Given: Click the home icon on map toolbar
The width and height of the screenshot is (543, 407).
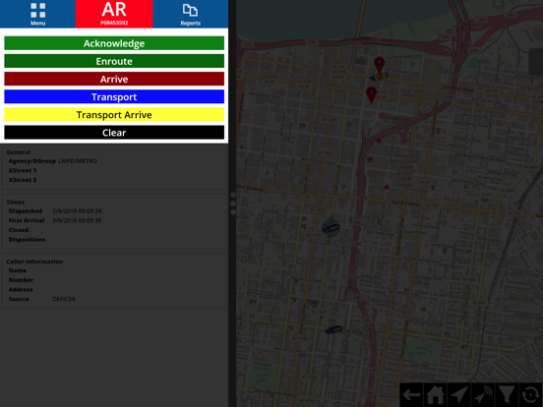Looking at the screenshot, I should [x=436, y=394].
